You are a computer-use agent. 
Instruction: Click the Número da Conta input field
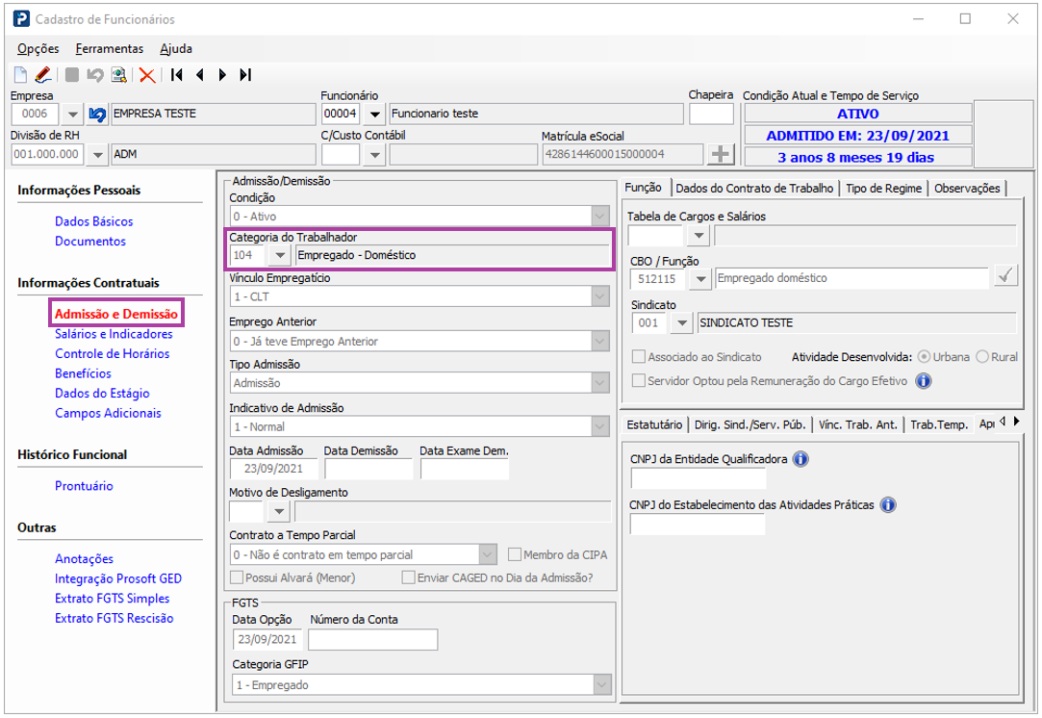[372, 639]
